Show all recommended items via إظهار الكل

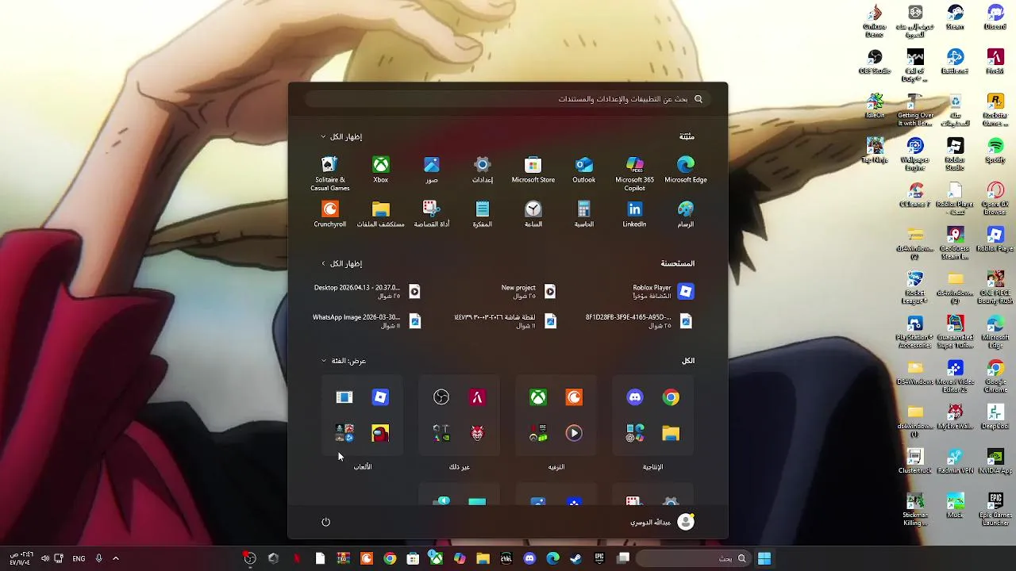[x=341, y=263]
